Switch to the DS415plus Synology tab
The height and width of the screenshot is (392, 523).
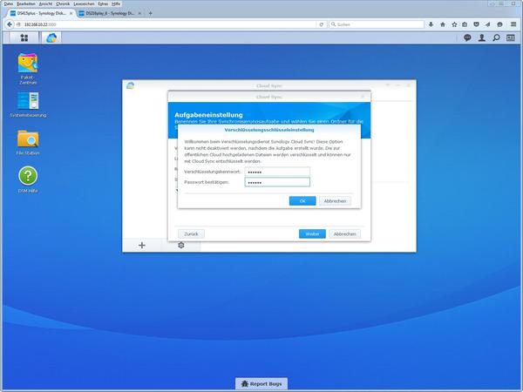[x=42, y=13]
